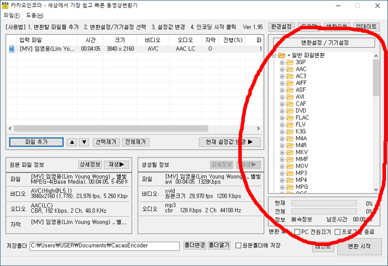This screenshot has height=266, width=388.
Task: Click the AAC folder icon
Action: (290, 69)
